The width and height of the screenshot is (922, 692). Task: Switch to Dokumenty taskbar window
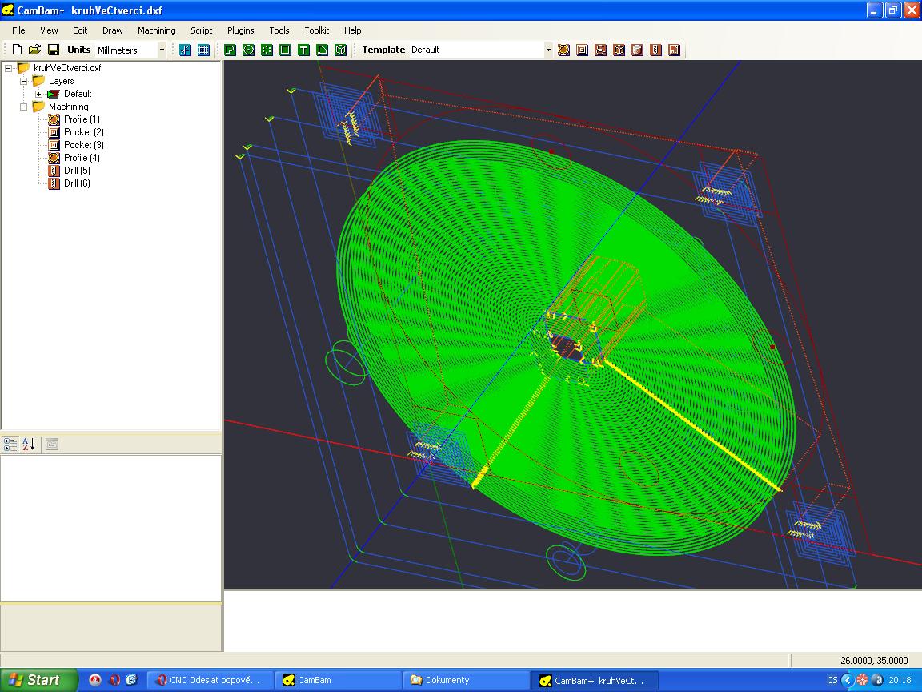click(x=464, y=680)
